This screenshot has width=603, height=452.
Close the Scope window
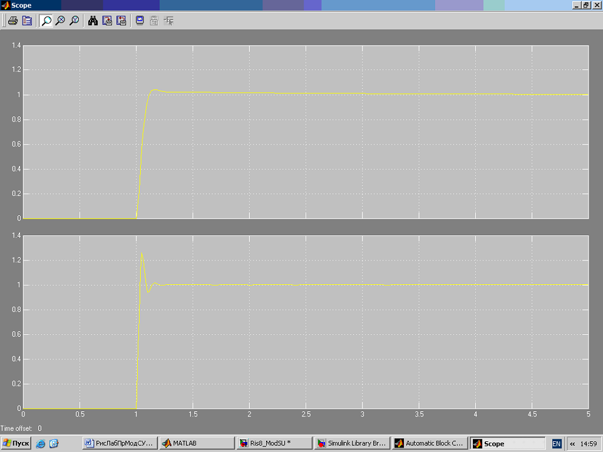595,6
